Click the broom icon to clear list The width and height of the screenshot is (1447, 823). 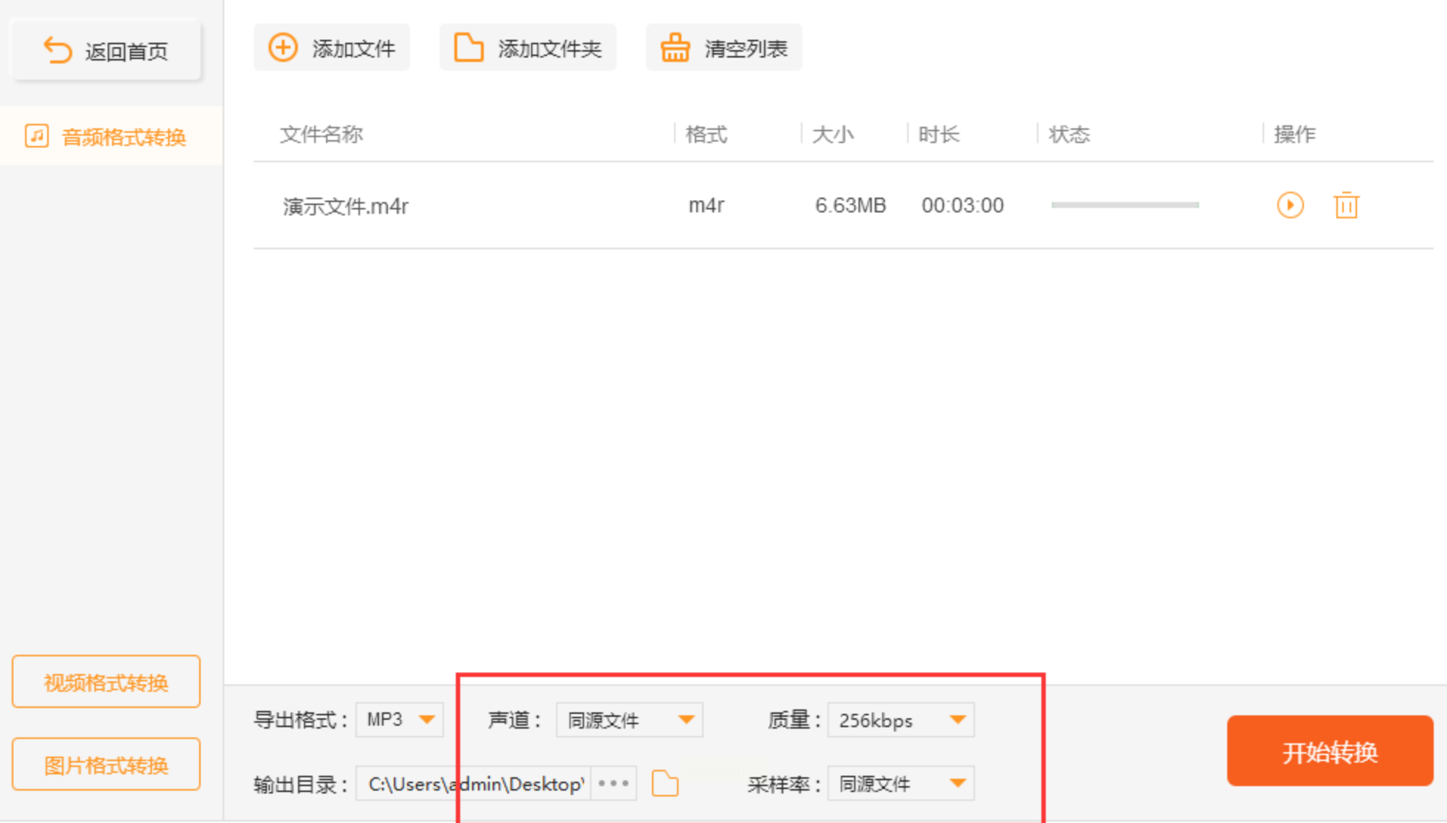(675, 48)
